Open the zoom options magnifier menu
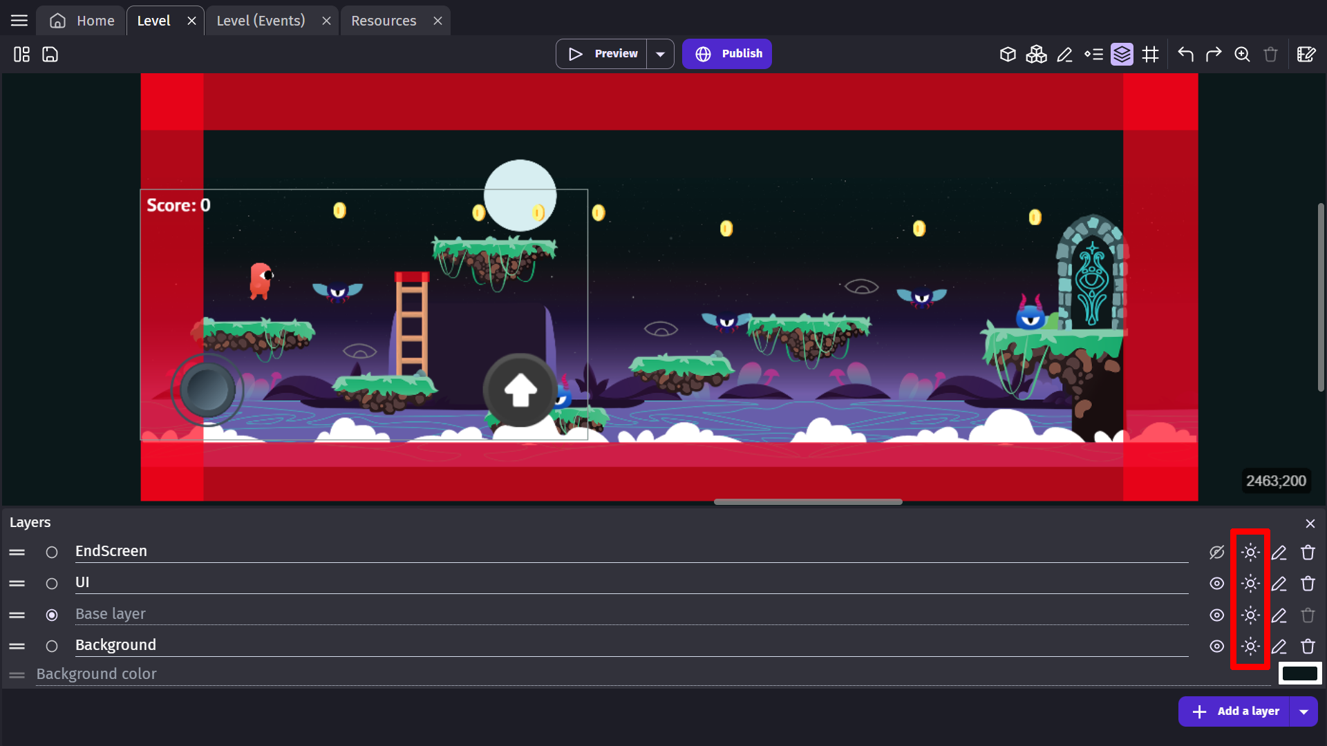 [1242, 54]
